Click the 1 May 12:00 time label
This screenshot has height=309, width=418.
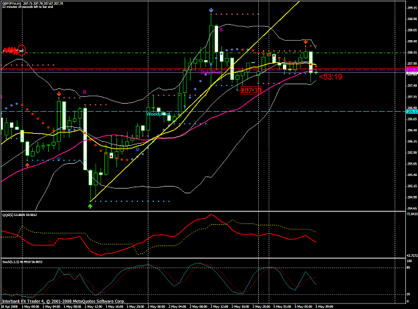pos(94,306)
